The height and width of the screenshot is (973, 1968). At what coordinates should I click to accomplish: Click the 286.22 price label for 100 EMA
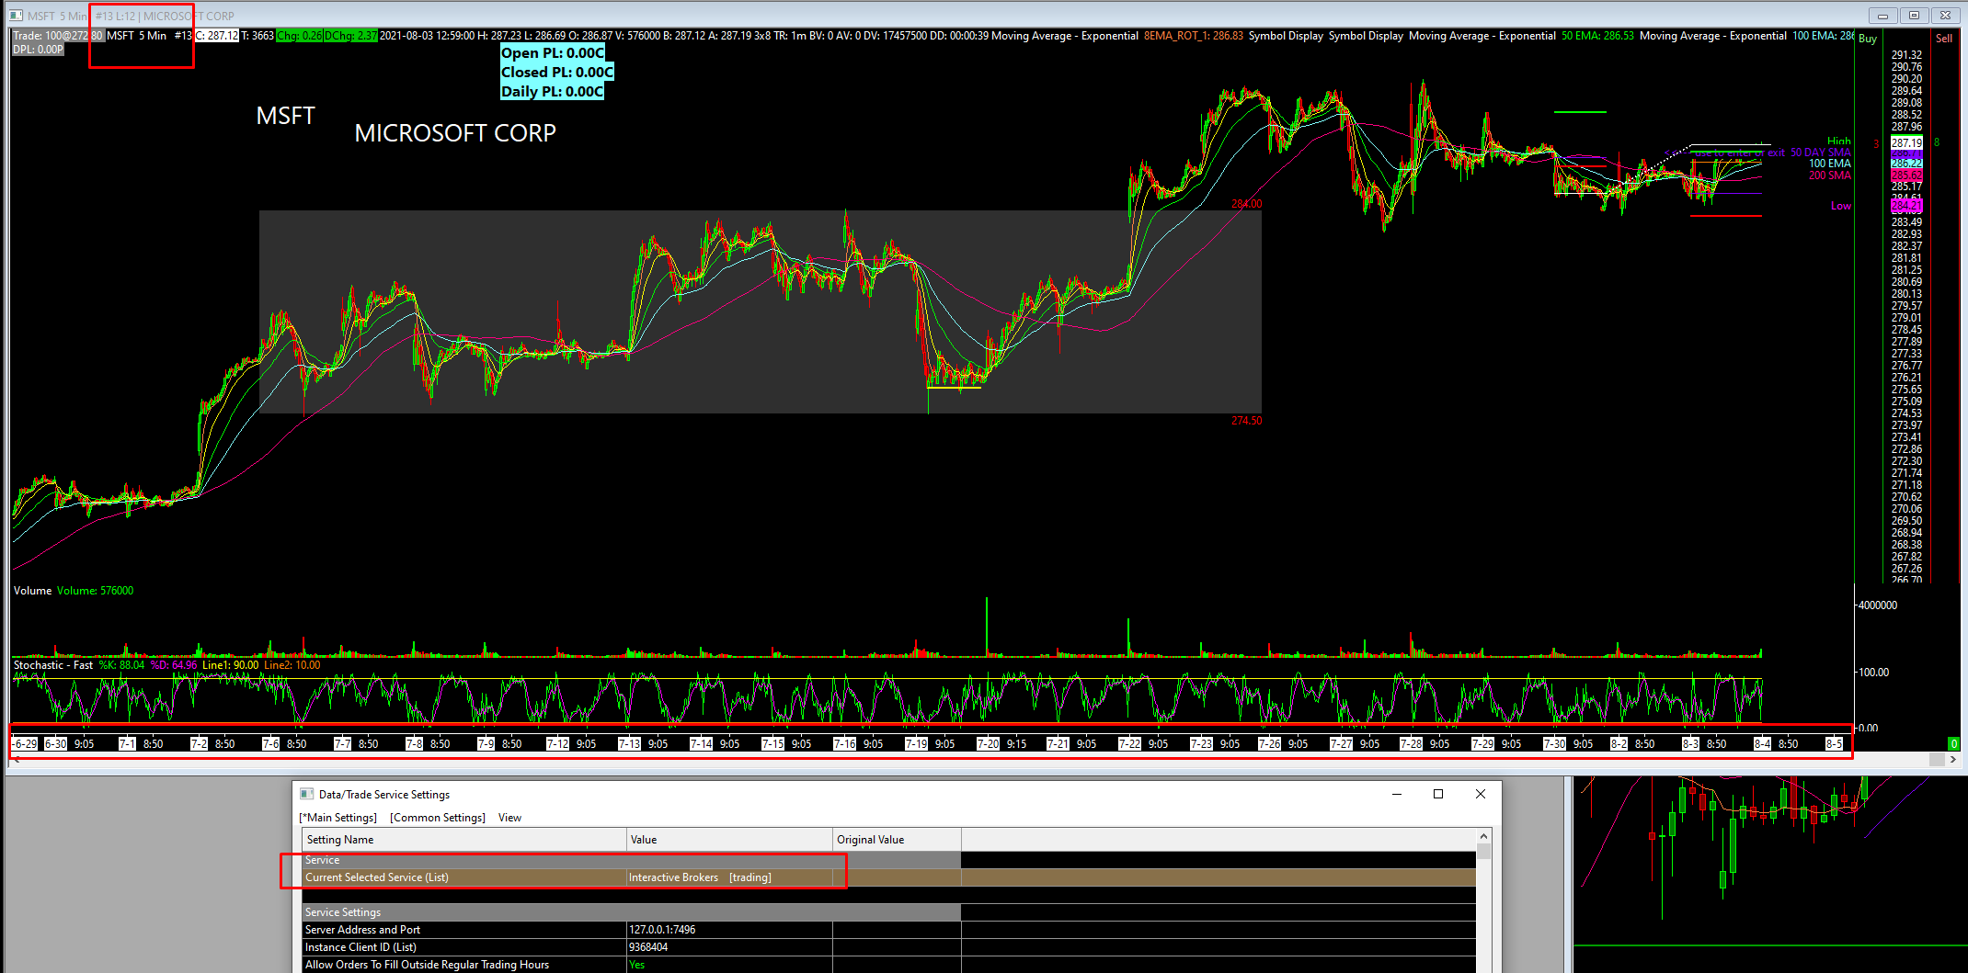click(1906, 164)
